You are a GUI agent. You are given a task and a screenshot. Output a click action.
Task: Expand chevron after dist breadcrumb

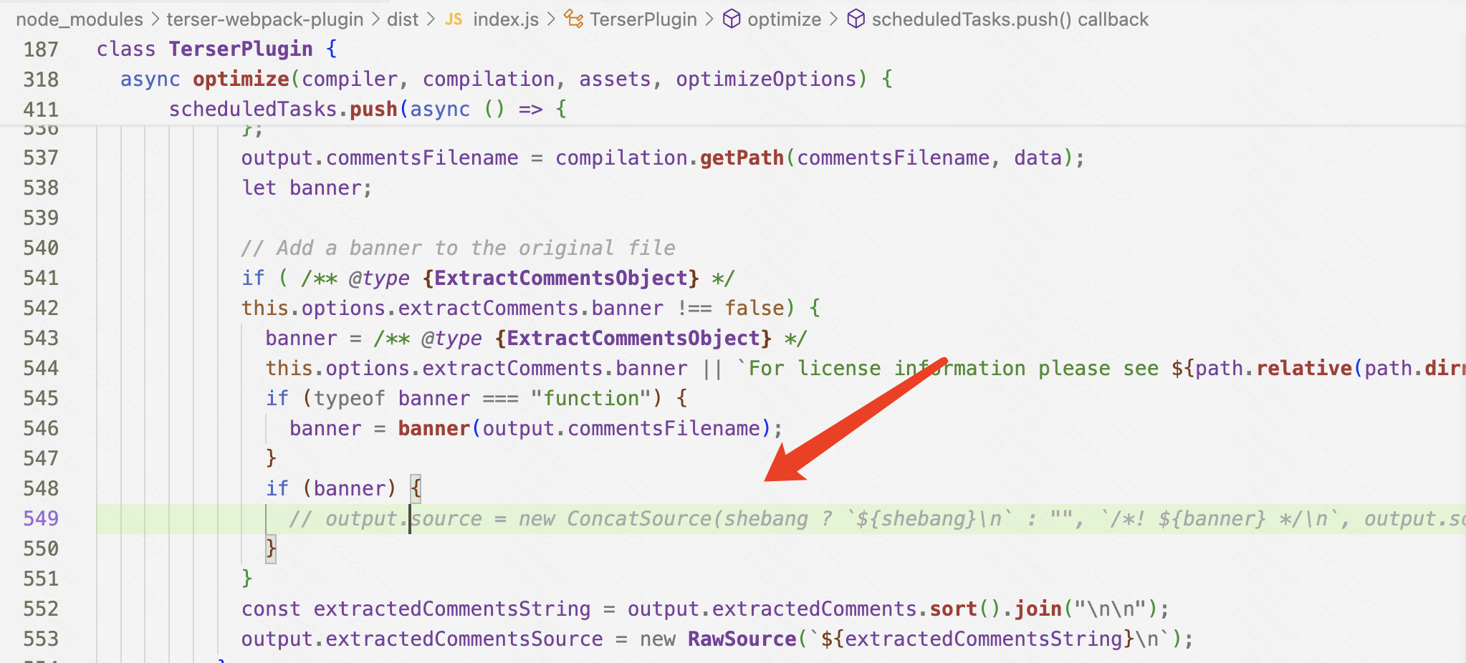[x=431, y=19]
